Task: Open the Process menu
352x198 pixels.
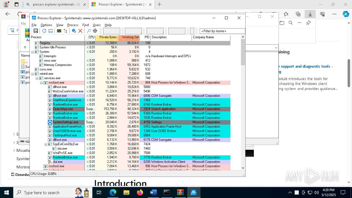Action: (x=73, y=25)
